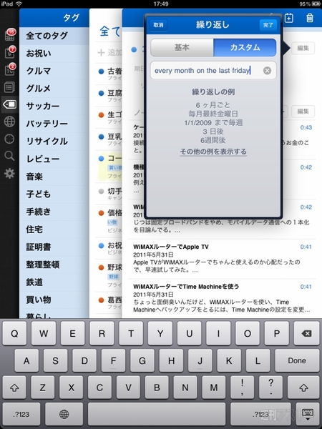This screenshot has width=322, height=429.
Task: Toggle the orange dot of 野球 task
Action: (101, 267)
